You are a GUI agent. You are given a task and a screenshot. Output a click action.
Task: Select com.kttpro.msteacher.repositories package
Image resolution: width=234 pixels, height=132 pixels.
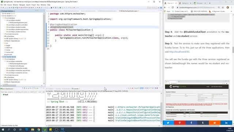tap(19, 70)
